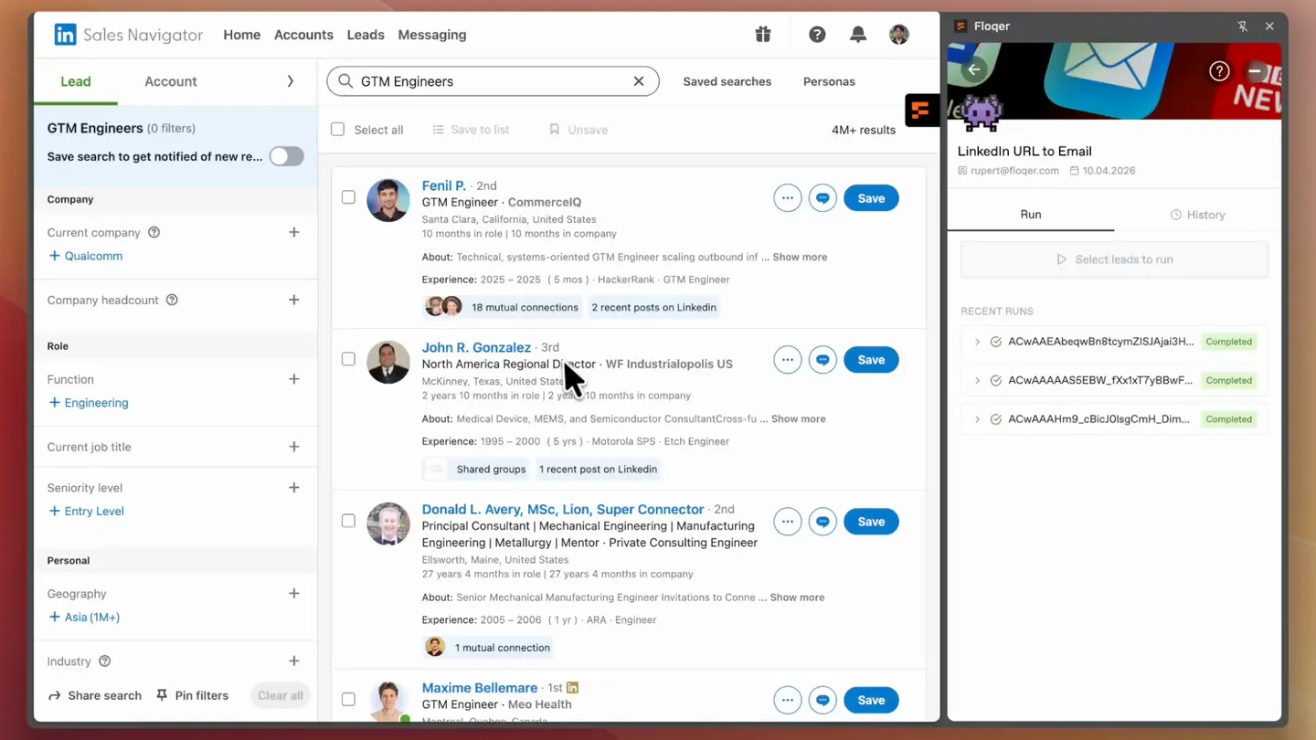Viewport: 1316px width, 740px height.
Task: Open more options for Fenil P.
Action: click(787, 198)
